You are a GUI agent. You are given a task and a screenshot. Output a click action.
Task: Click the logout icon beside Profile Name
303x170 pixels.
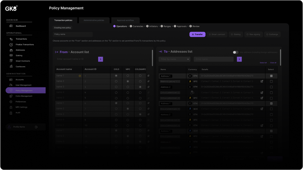coord(36,127)
